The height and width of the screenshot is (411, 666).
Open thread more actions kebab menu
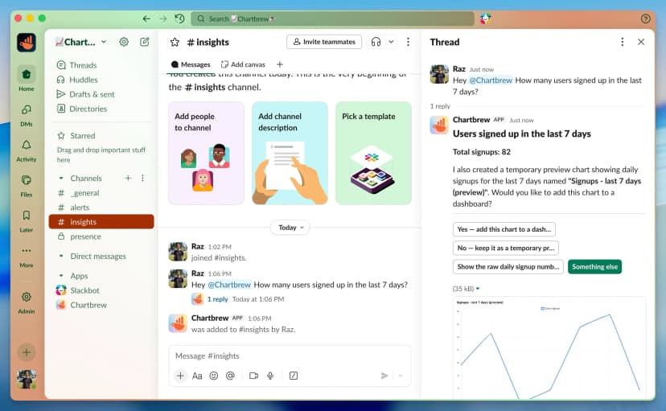pos(622,42)
